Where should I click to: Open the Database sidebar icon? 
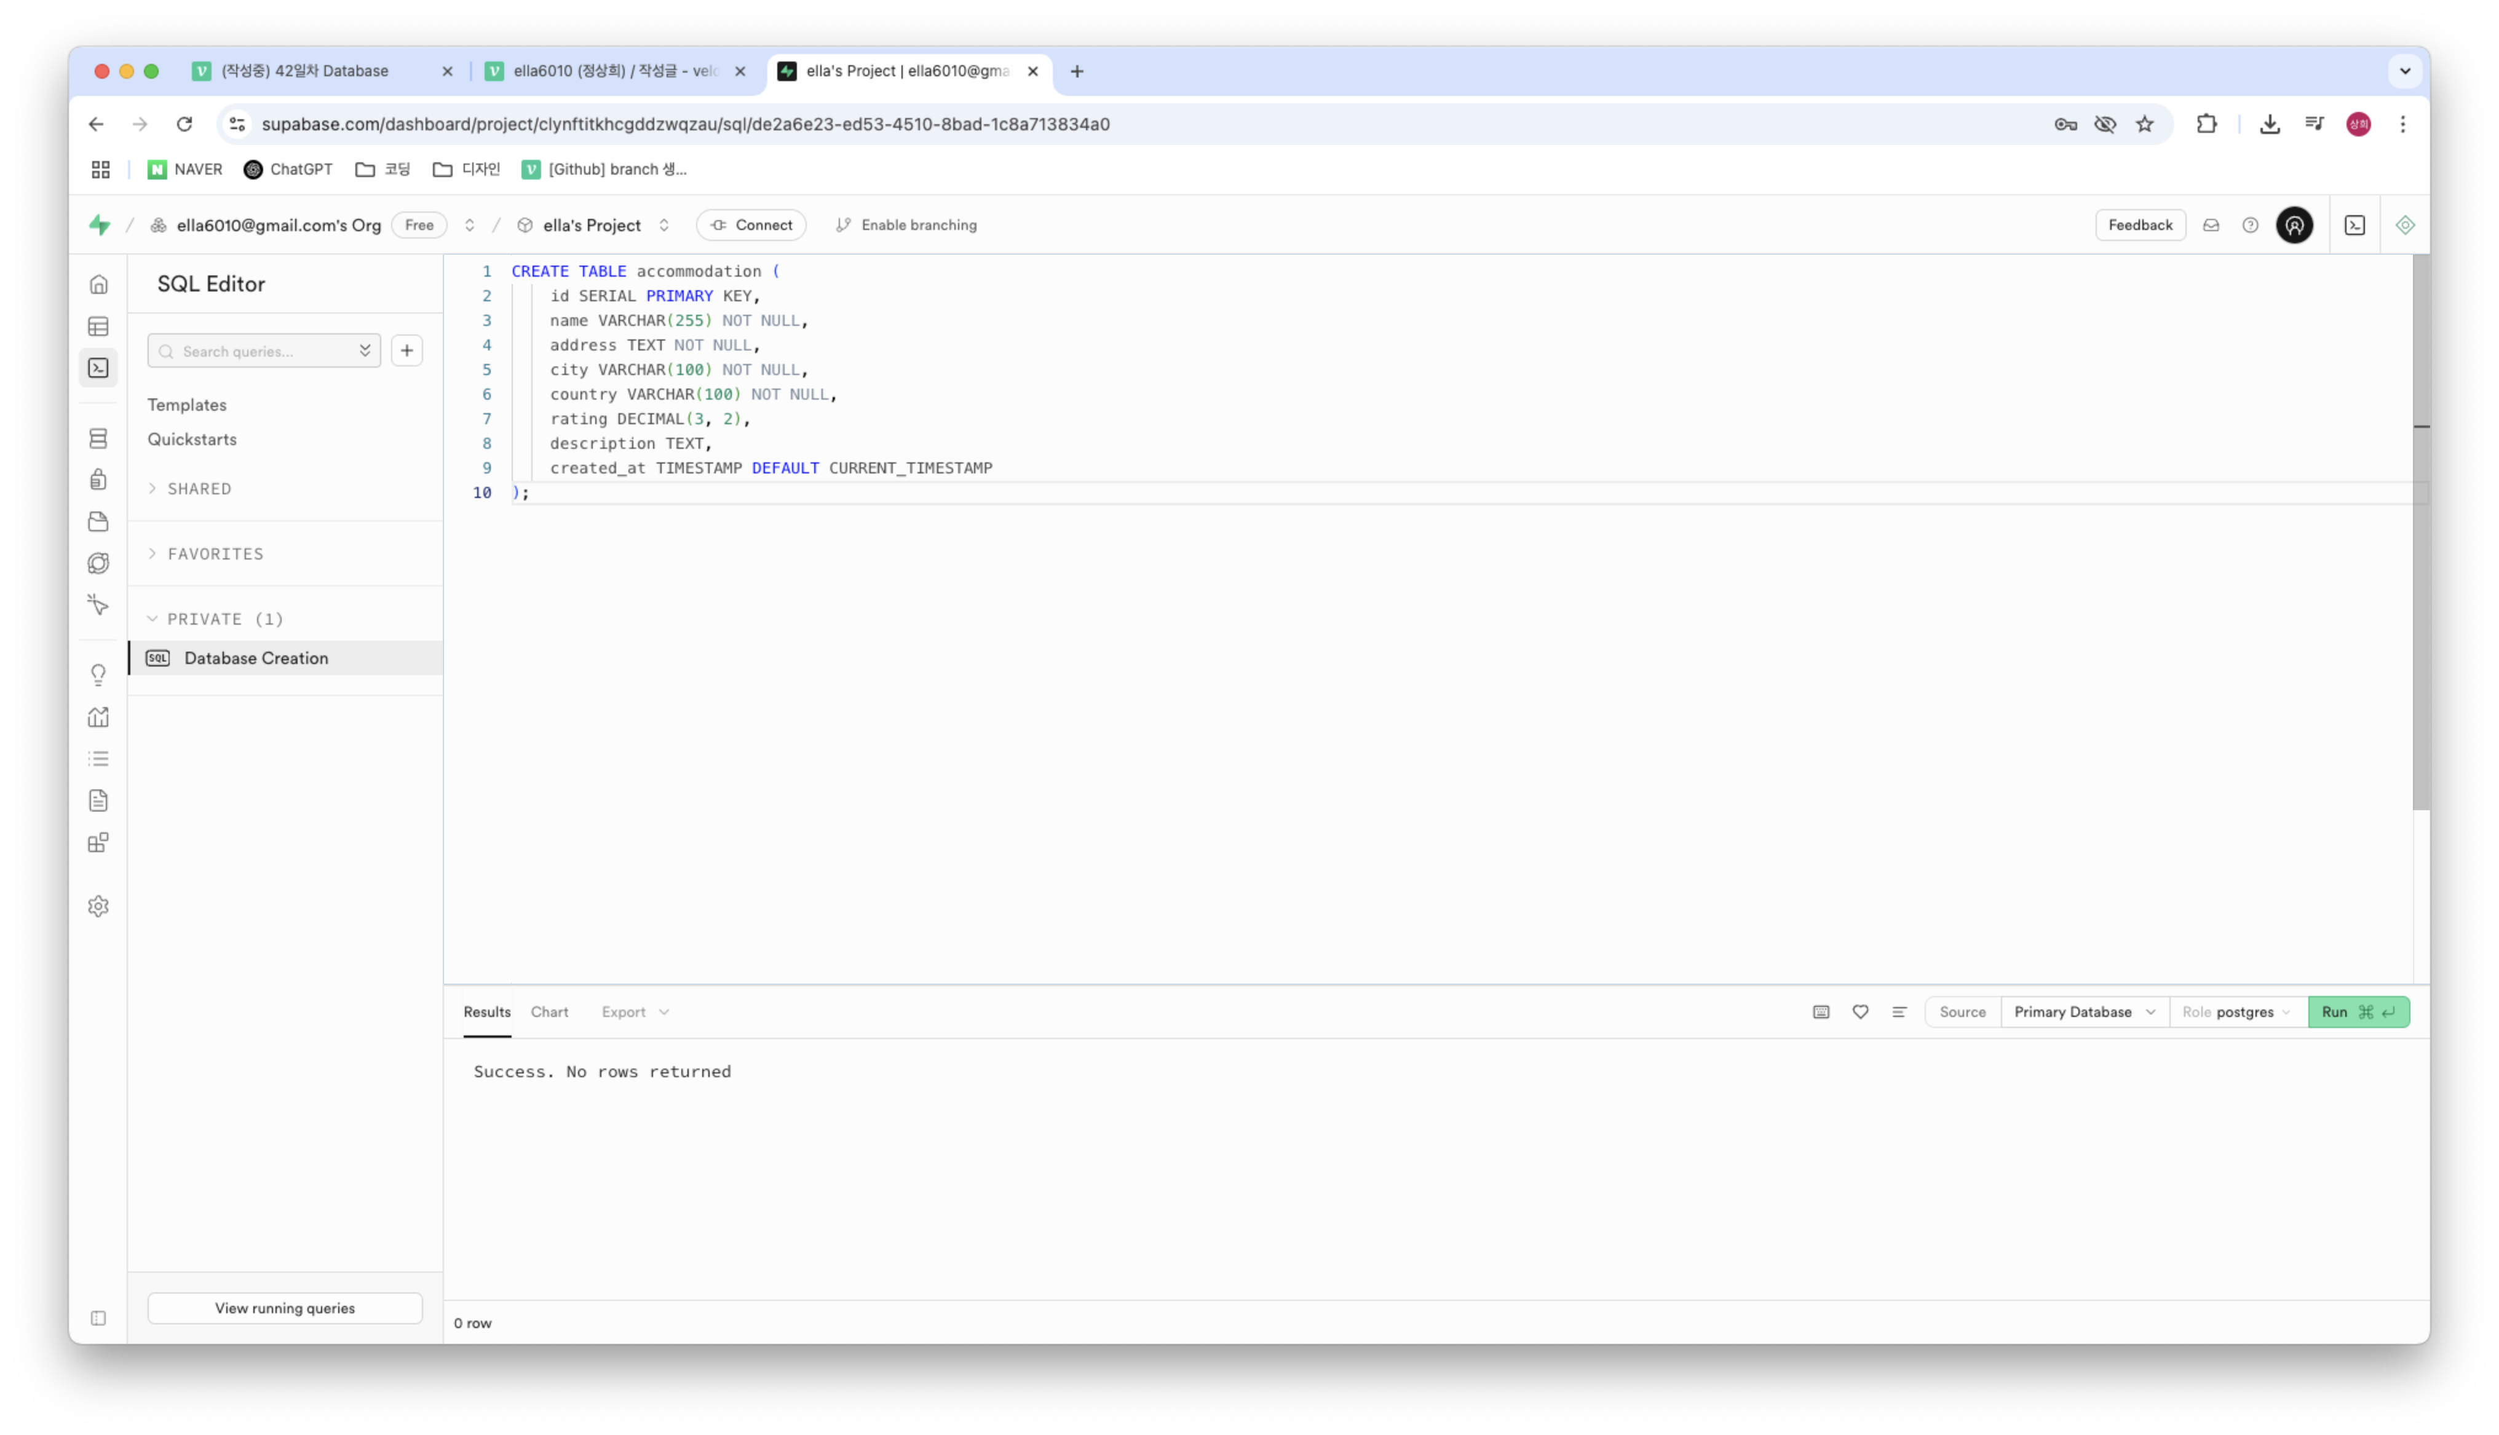[98, 438]
